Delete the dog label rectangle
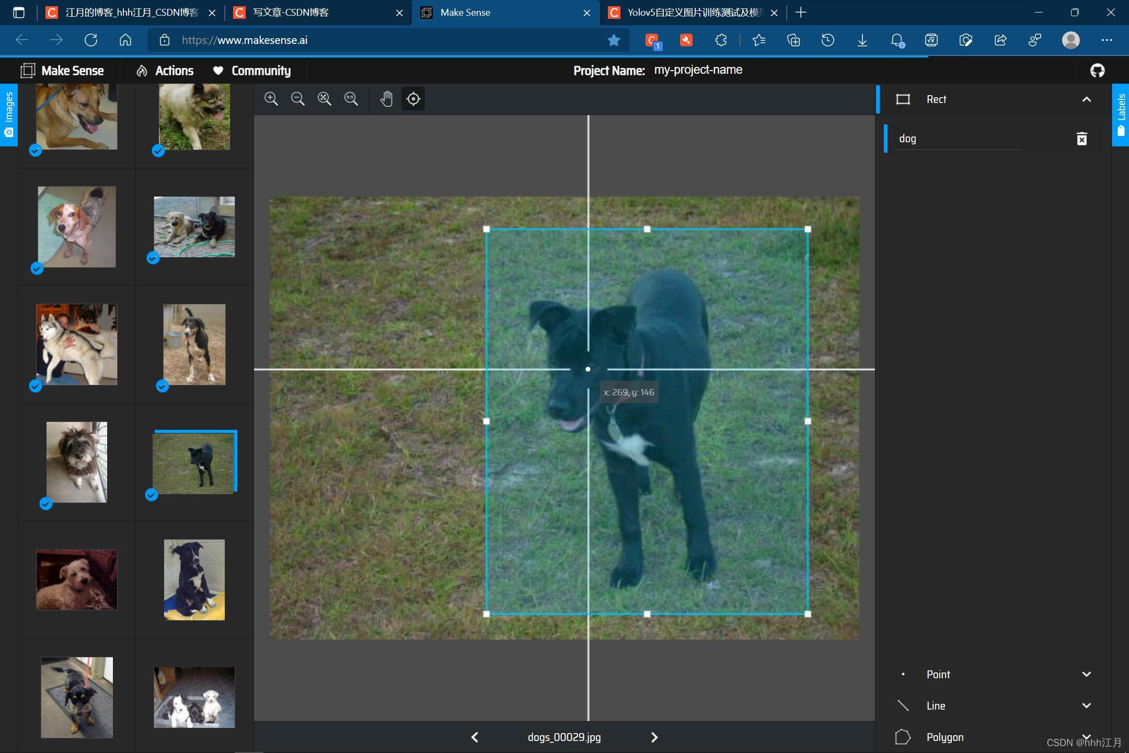 pyautogui.click(x=1082, y=139)
